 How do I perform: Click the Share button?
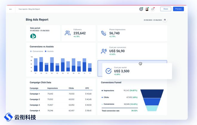(165, 9)
